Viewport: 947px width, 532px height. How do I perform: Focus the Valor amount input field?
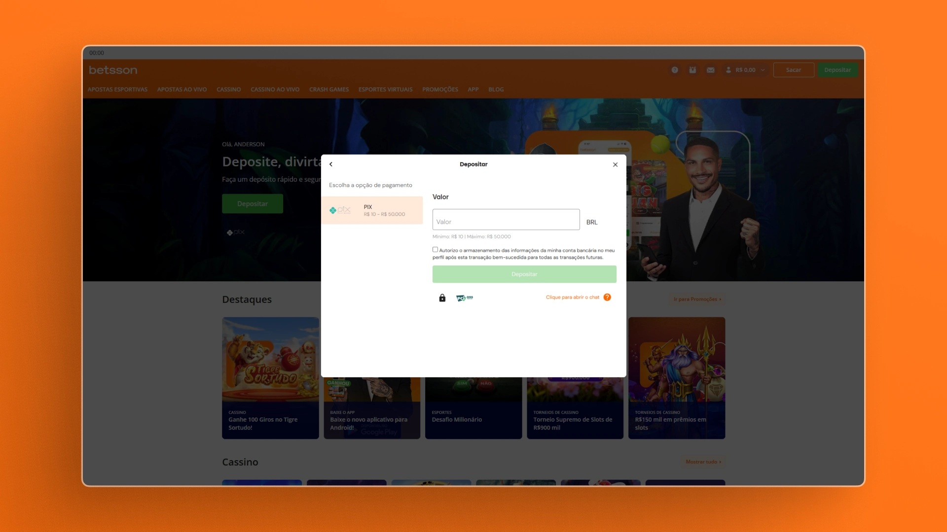506,220
